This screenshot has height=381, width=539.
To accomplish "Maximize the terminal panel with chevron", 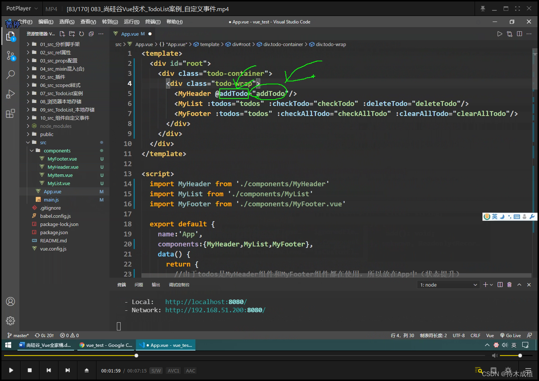I will (x=519, y=285).
